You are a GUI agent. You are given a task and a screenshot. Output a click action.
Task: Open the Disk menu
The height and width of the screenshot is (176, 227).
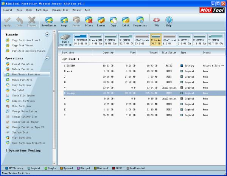pos(29,10)
